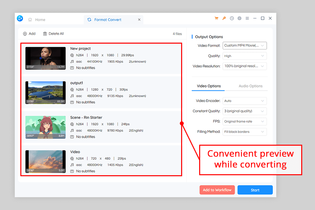Click the '1405 Kbps' bitrate value
Viewport: 315px width, 210px height.
tap(115, 165)
